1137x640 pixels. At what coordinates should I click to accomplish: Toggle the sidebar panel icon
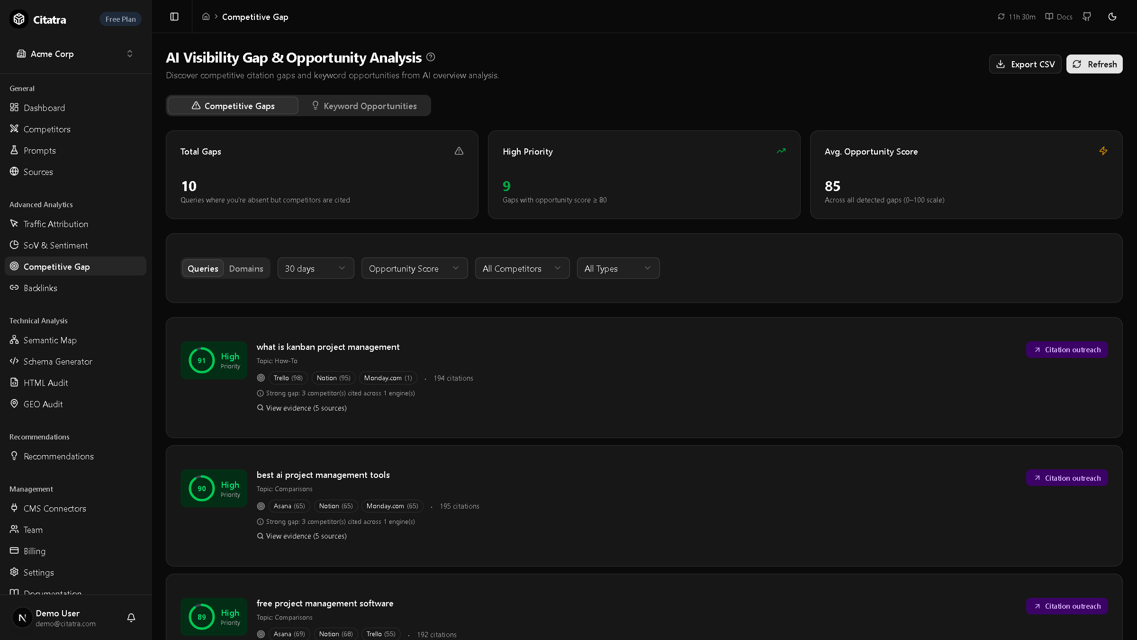click(x=174, y=17)
